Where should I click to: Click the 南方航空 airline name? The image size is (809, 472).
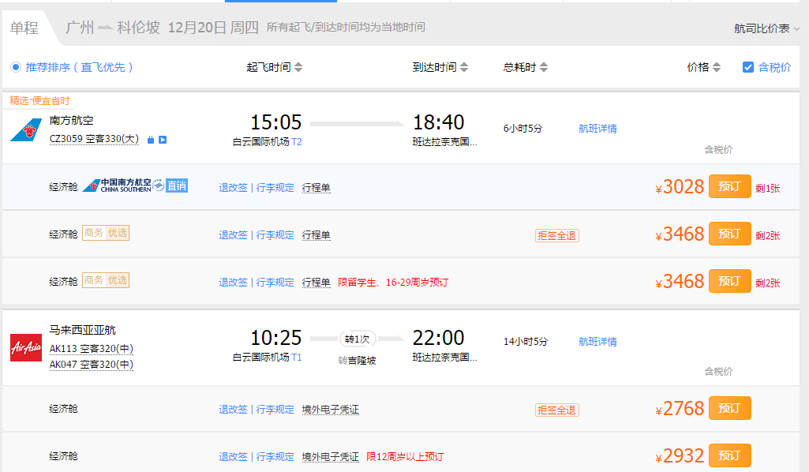tap(71, 121)
